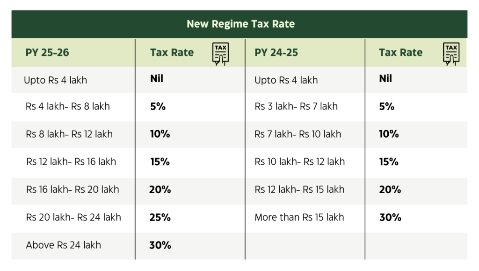Viewport: 479px width, 271px height.
Task: Select the 30% rate for Above Rs 24 lakh
Action: [160, 245]
